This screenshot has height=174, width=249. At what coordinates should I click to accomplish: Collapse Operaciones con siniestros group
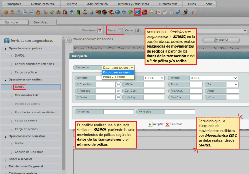pos(5,137)
